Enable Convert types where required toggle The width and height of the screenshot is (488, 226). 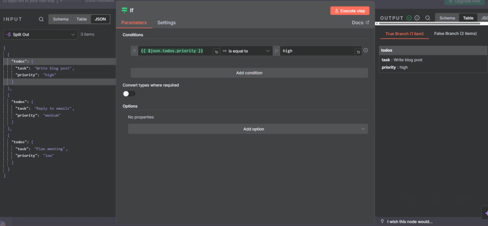click(129, 94)
